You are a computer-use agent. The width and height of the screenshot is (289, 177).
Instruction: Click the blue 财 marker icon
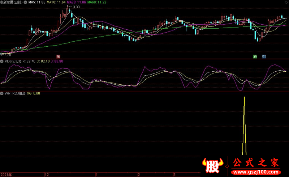[x=264, y=56]
